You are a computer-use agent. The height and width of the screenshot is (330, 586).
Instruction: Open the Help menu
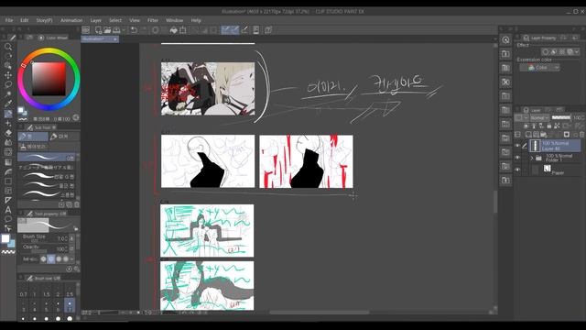pyautogui.click(x=196, y=20)
